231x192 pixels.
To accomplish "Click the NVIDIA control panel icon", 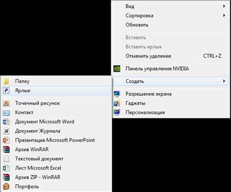I will (x=117, y=69).
